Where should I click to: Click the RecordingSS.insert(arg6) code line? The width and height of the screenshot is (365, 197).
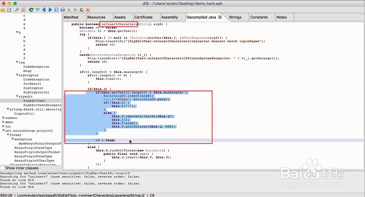(128, 96)
